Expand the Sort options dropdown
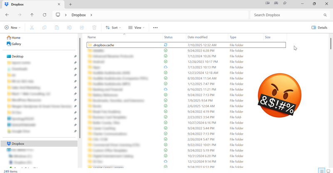The width and height of the screenshot is (333, 173). 113,27
